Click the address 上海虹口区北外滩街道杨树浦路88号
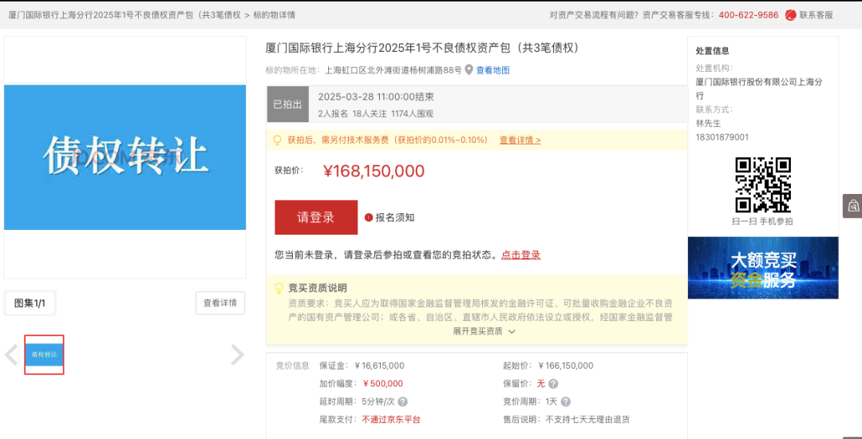Viewport: 862px width, 439px height. click(x=393, y=70)
